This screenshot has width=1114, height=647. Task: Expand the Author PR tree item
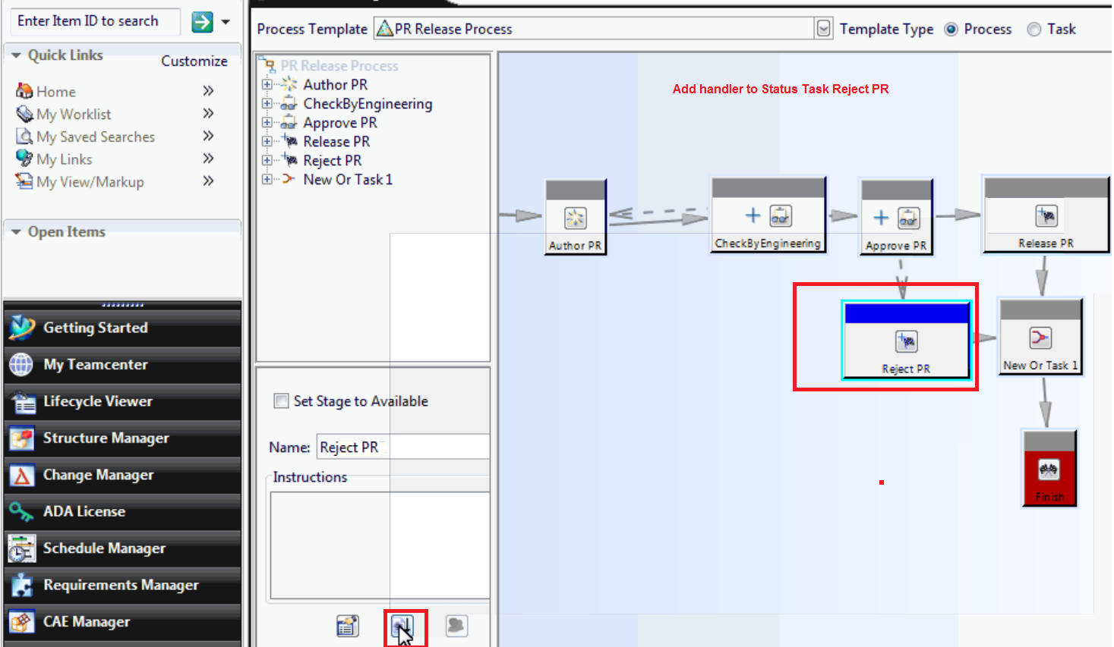(267, 85)
